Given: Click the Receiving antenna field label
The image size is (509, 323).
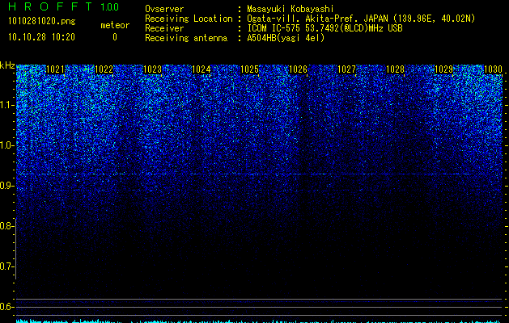Looking at the screenshot, I should (186, 38).
